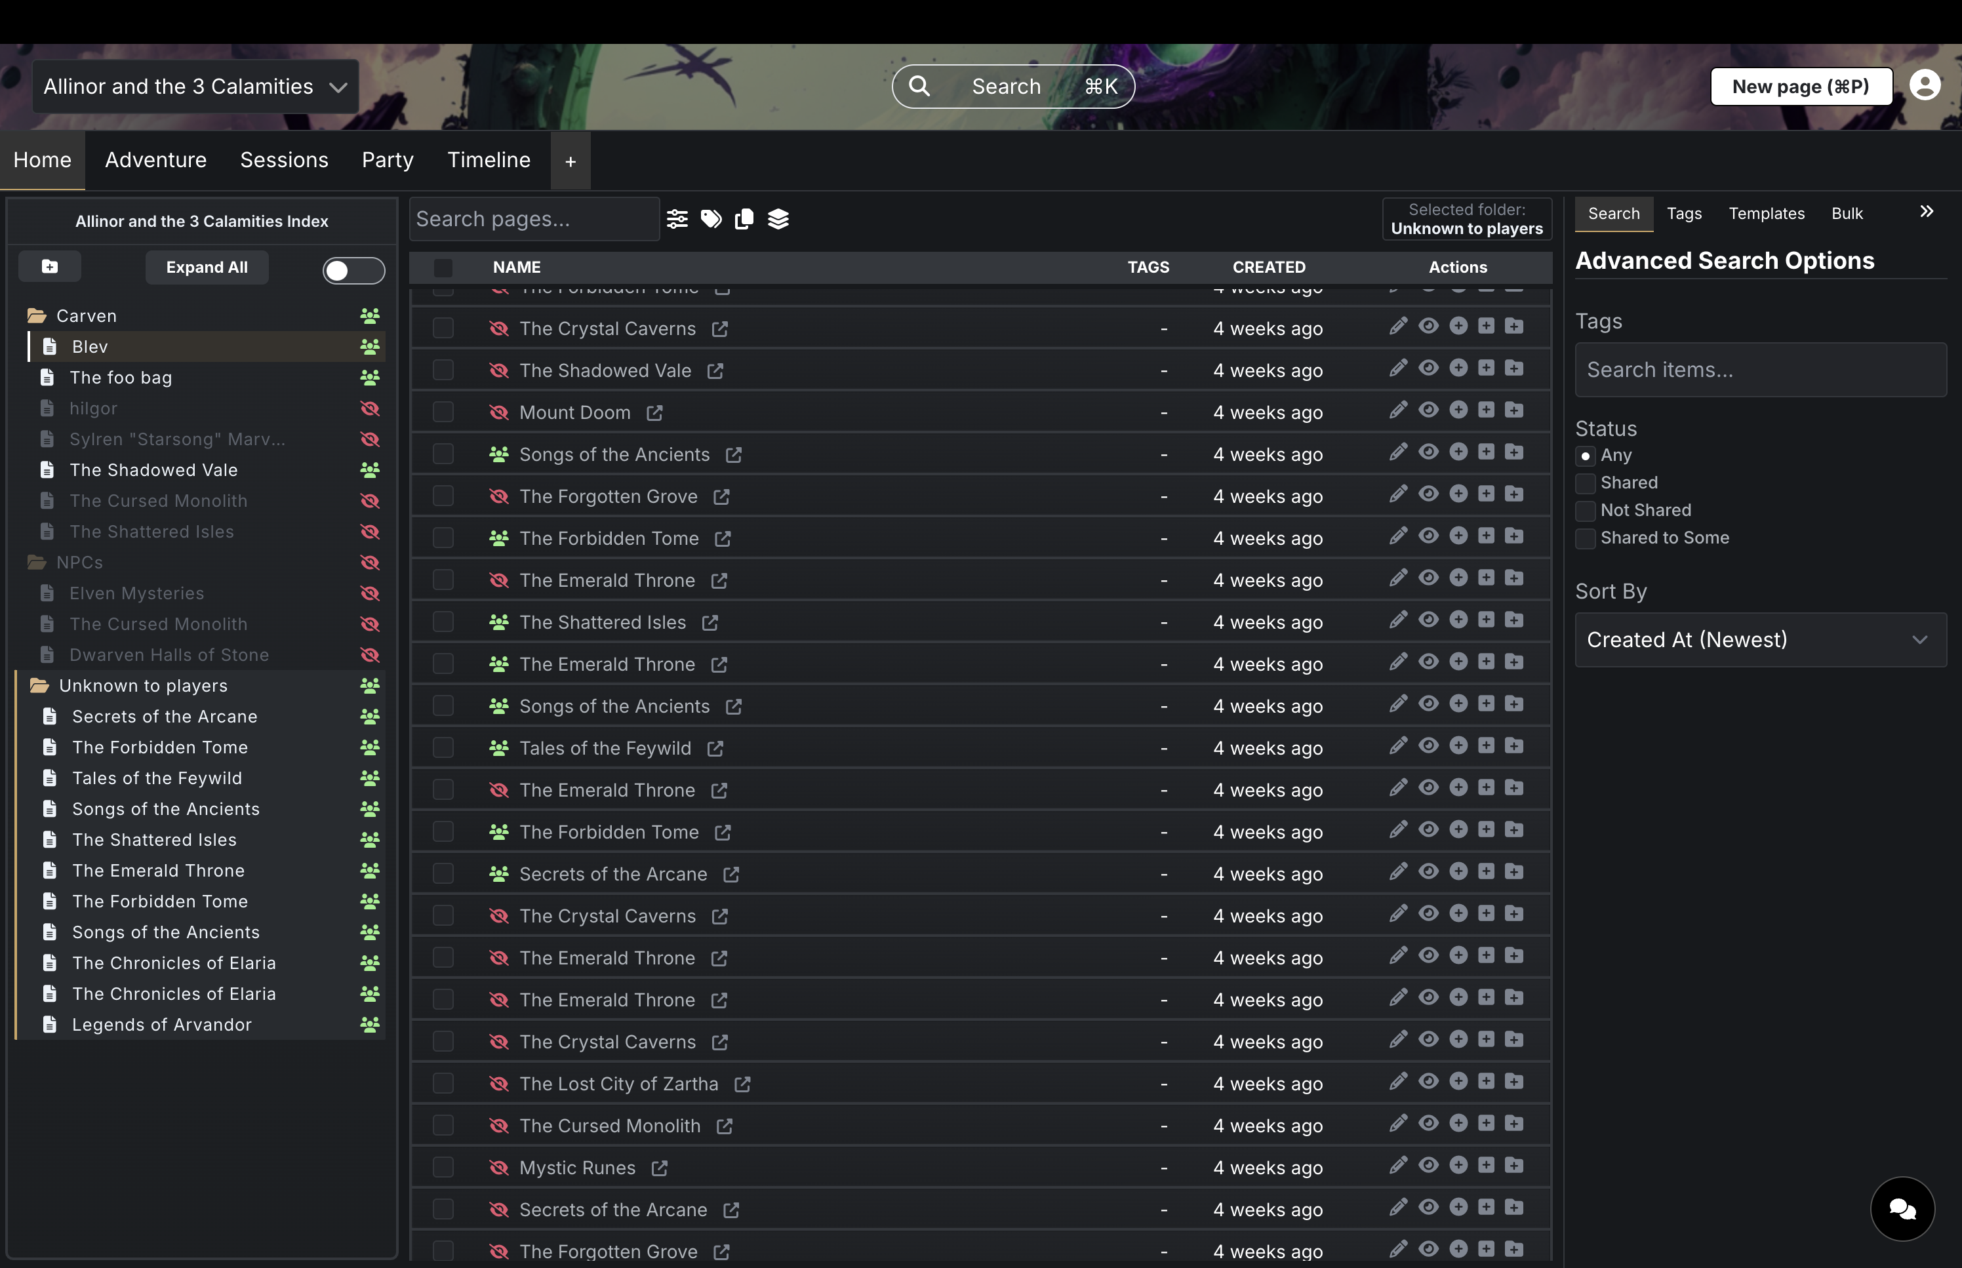1962x1268 pixels.
Task: Click the copy pages icon in the toolbar
Action: [x=744, y=219]
